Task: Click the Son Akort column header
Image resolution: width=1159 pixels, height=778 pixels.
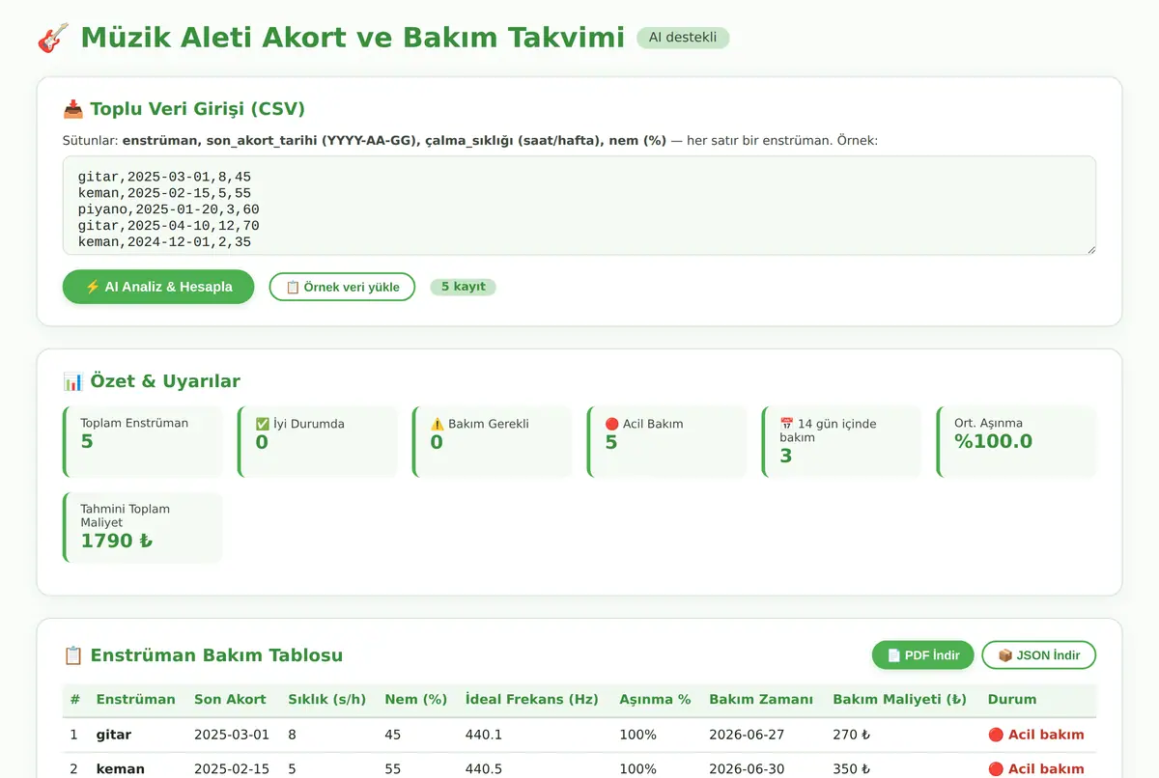Action: click(230, 699)
